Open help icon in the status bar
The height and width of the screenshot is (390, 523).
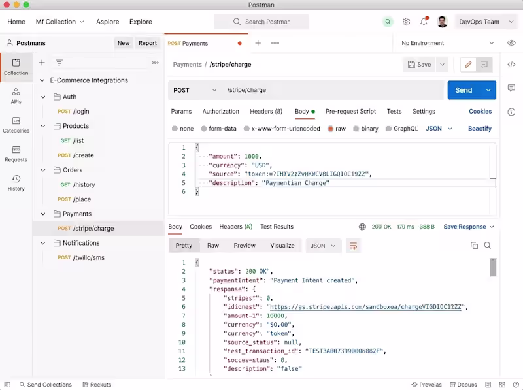pos(516,385)
